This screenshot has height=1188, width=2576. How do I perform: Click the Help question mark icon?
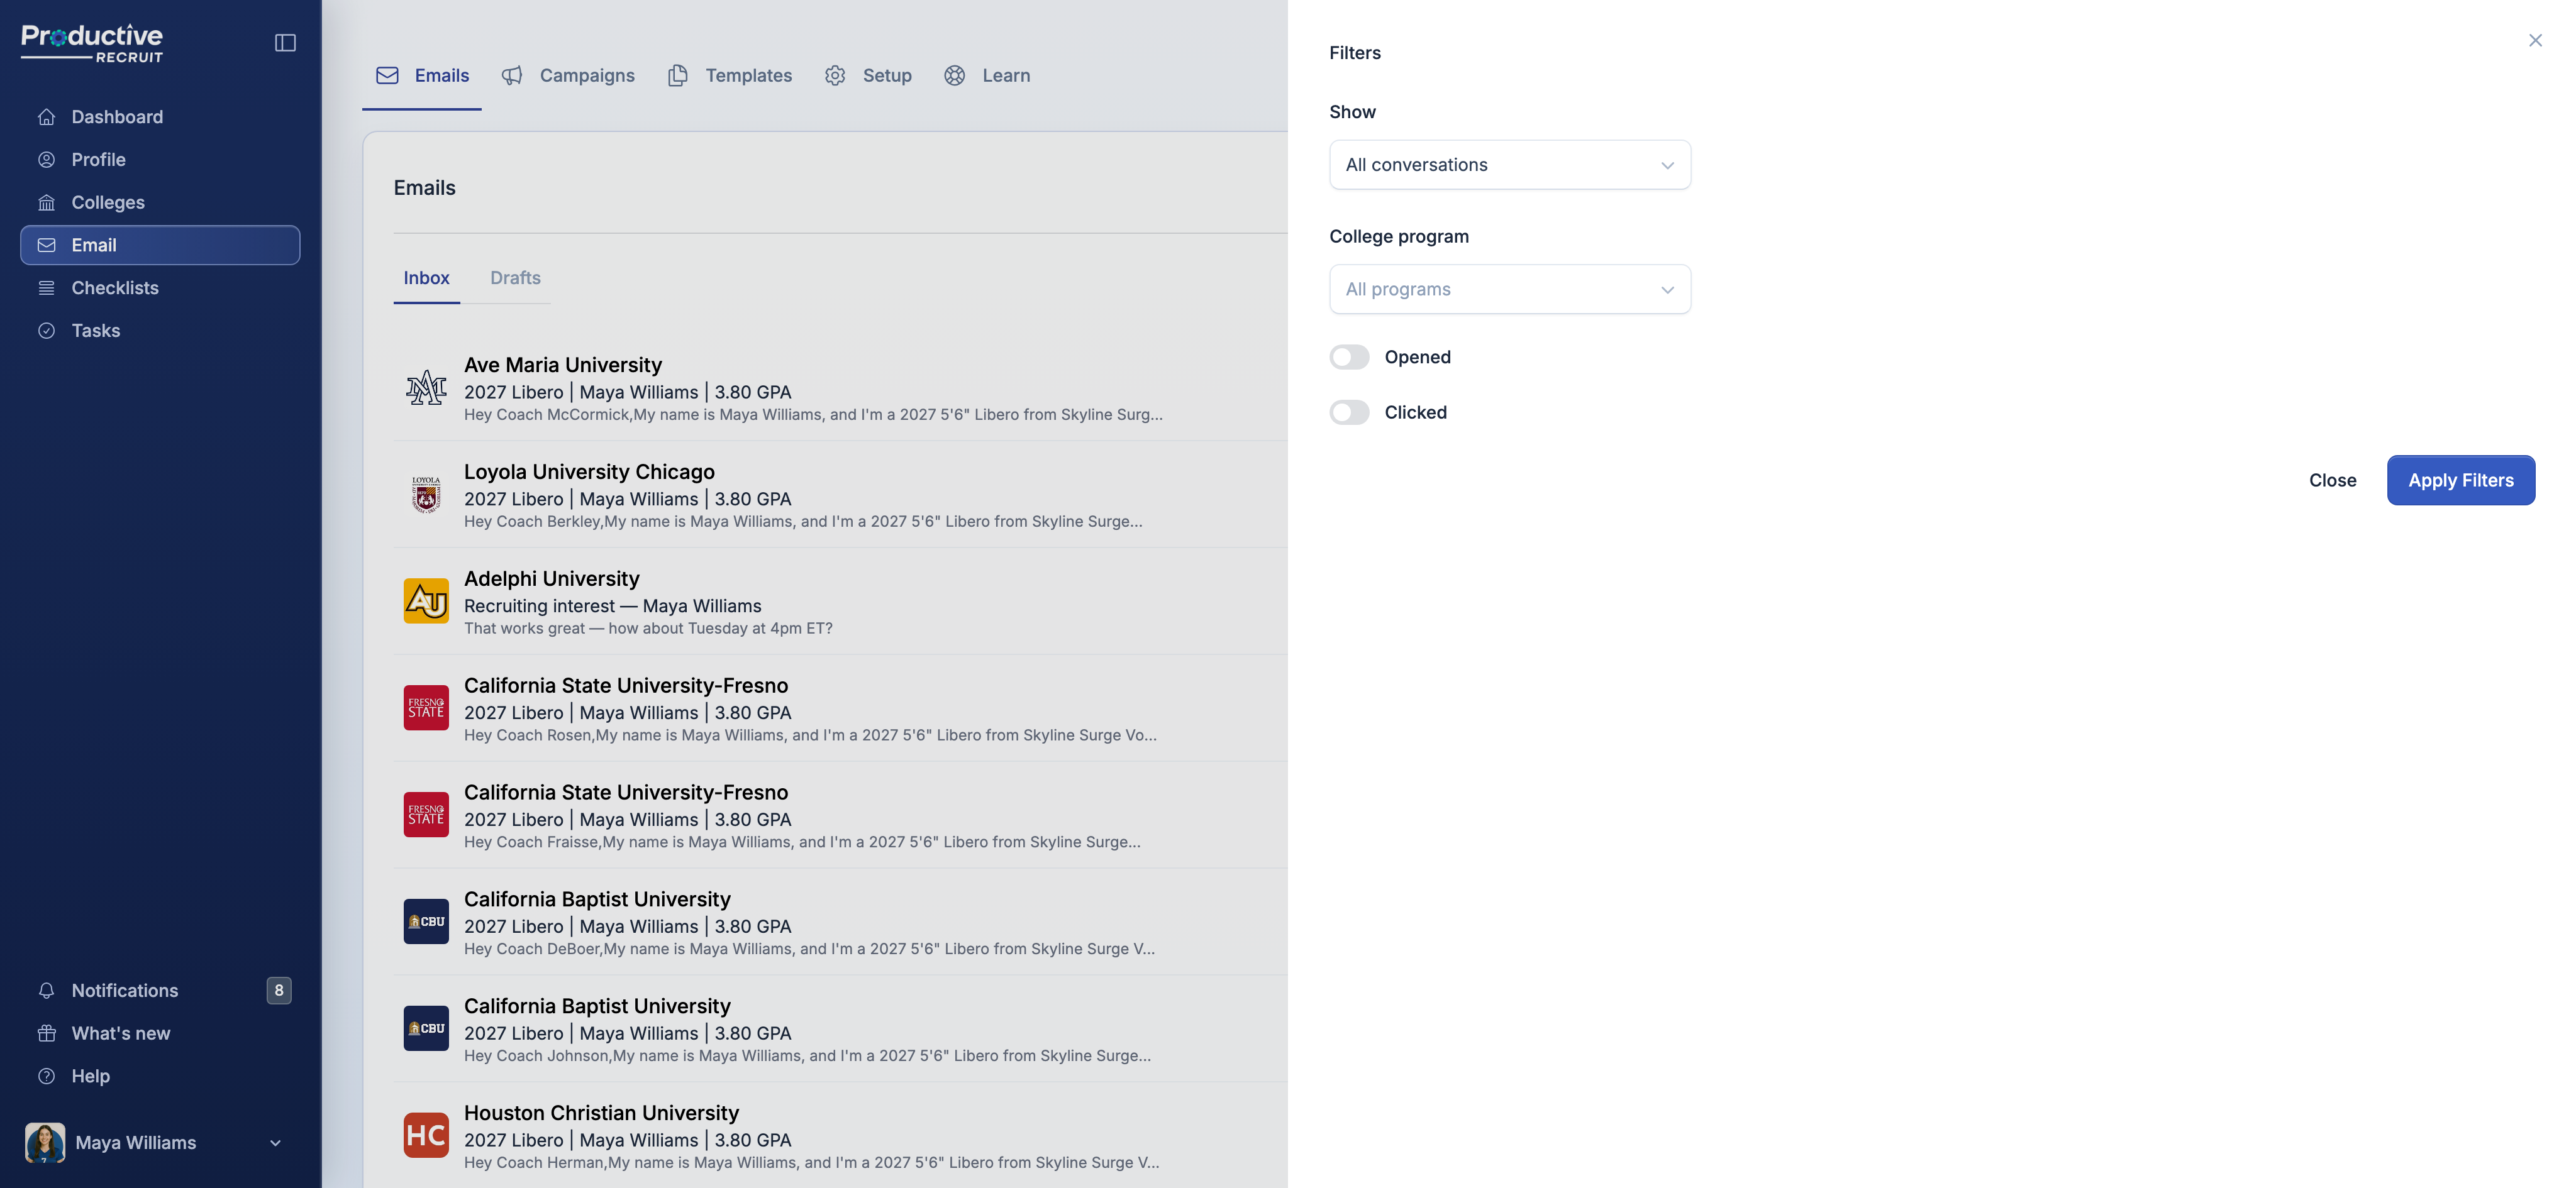click(46, 1076)
